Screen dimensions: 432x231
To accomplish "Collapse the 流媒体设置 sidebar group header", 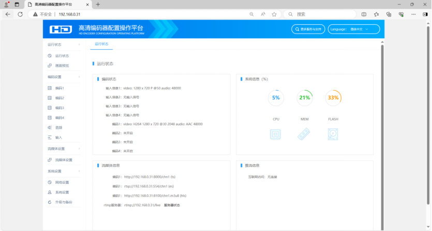I will coord(63,149).
